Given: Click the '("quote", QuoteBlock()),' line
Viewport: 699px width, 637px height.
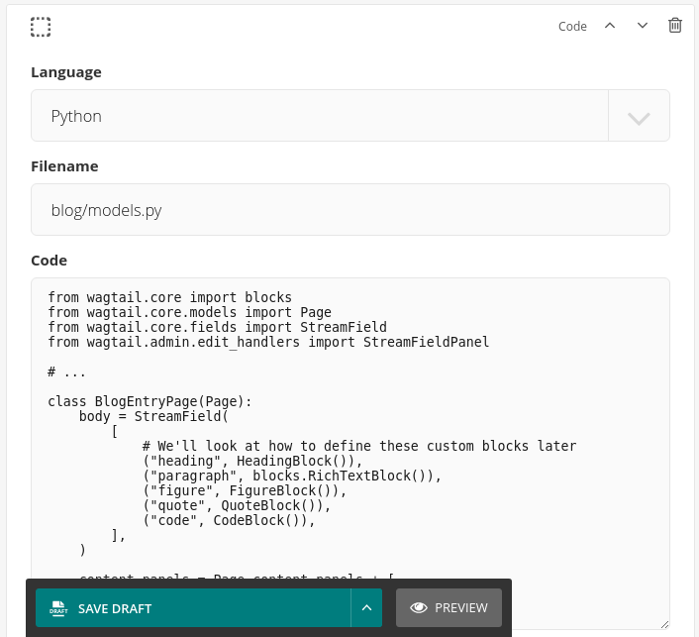Looking at the screenshot, I should point(237,505).
